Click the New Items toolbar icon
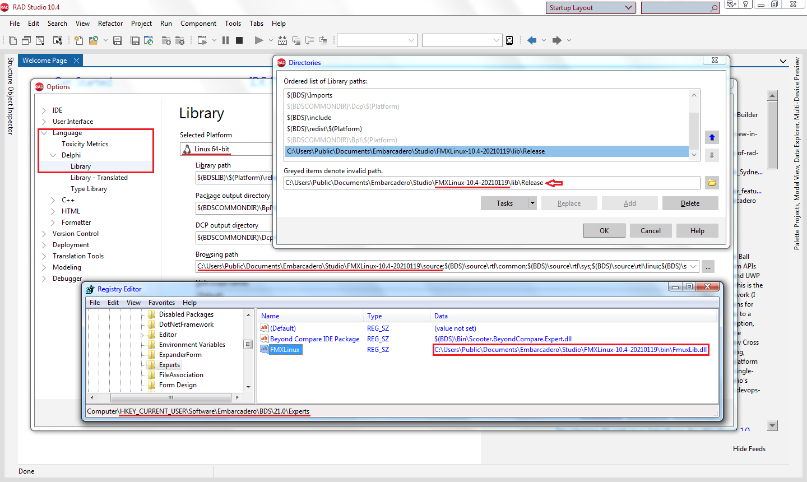807x482 pixels. 78,40
